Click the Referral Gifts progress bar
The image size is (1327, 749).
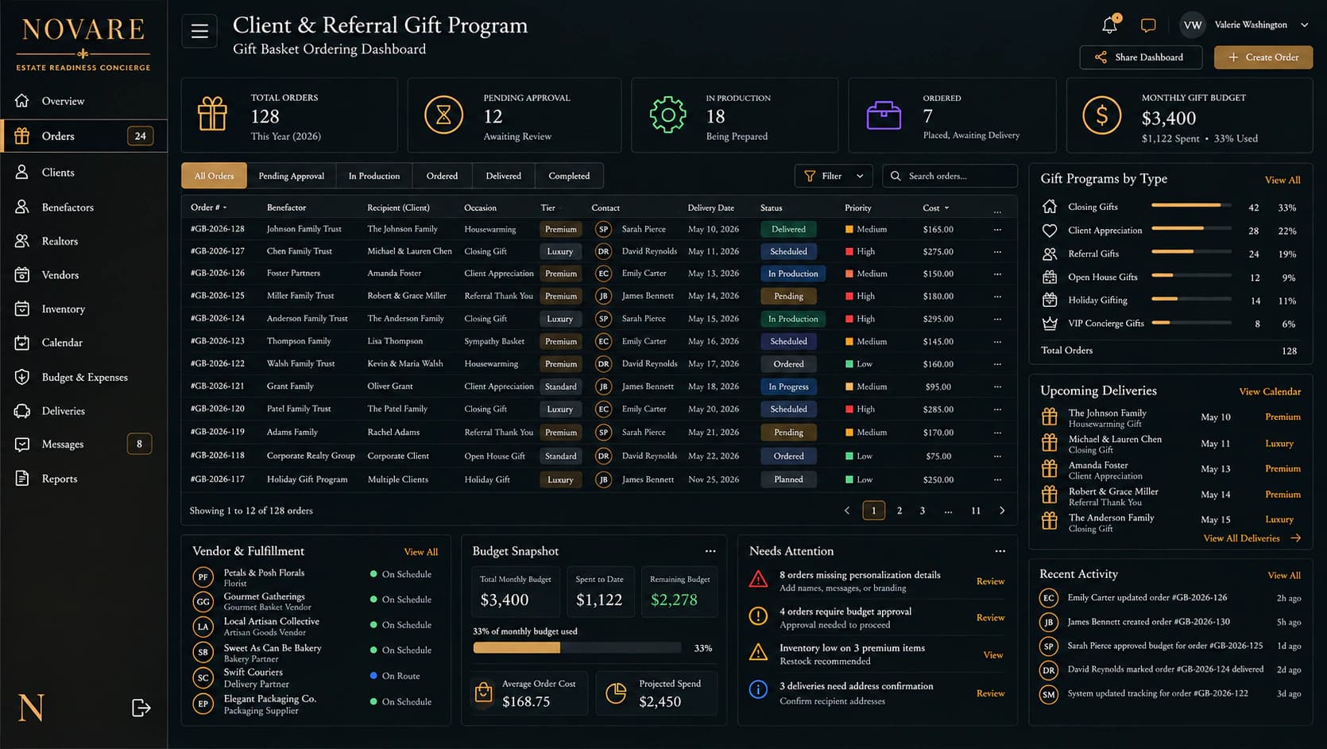click(1191, 251)
